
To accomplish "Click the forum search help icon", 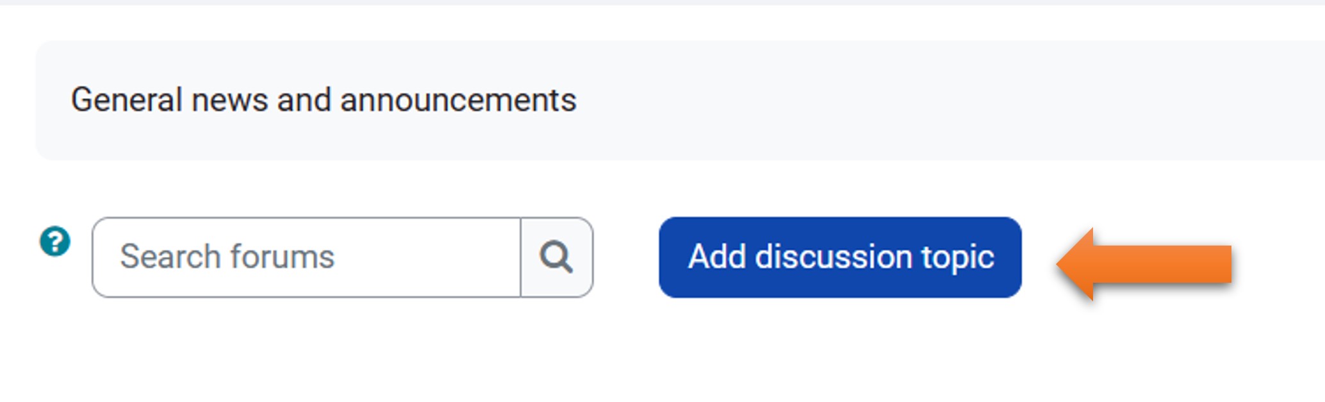I will tap(55, 242).
